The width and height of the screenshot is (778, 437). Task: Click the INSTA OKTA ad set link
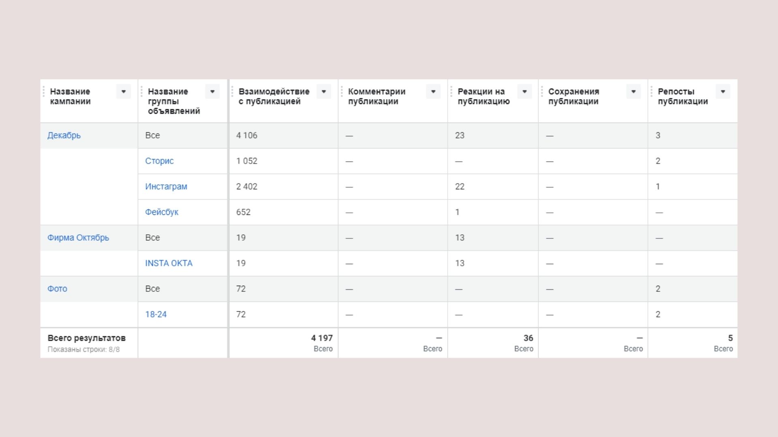[x=169, y=263]
